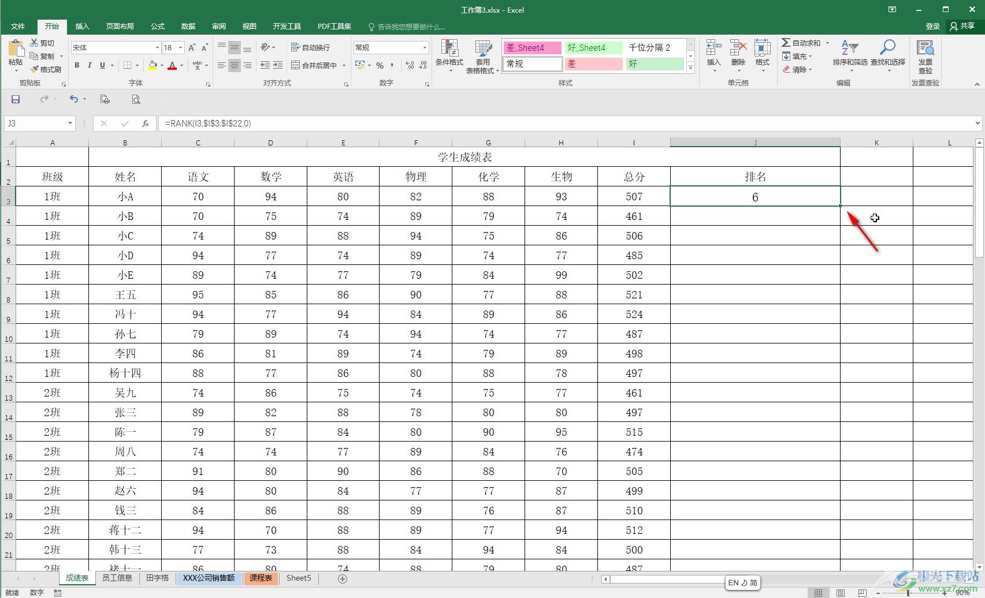This screenshot has height=598, width=985.
Task: Click the Cut scissors icon
Action: pos(35,43)
